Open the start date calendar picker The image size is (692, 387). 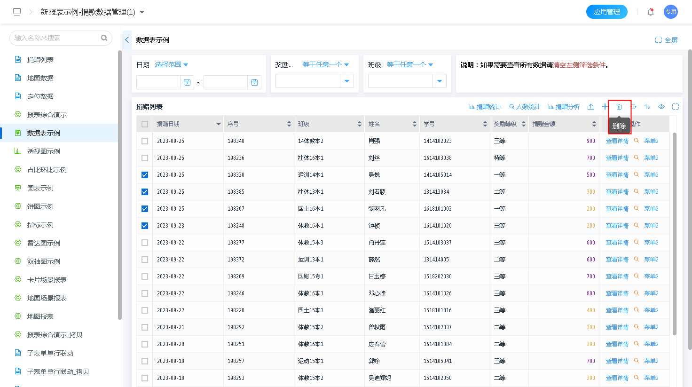coord(187,82)
